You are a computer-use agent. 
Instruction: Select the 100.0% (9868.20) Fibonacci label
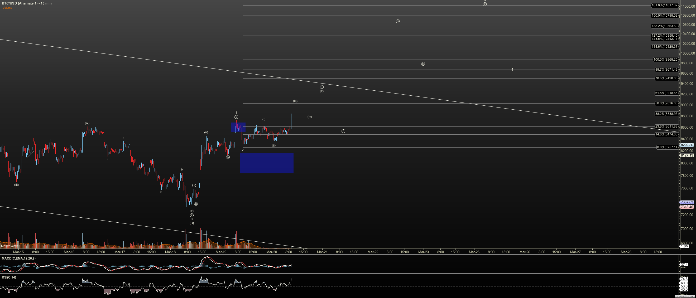(665, 60)
